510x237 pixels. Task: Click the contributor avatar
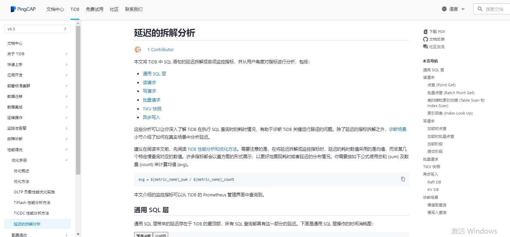click(x=138, y=49)
